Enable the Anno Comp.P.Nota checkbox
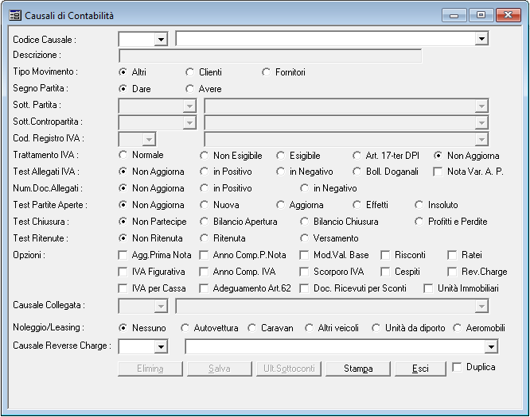The height and width of the screenshot is (417, 530). pos(204,255)
